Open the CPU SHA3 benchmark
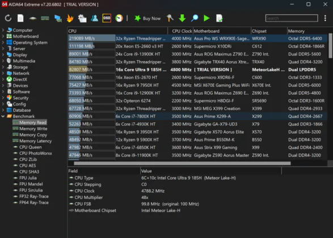Screen dimensions: 333x238 tap(29, 172)
